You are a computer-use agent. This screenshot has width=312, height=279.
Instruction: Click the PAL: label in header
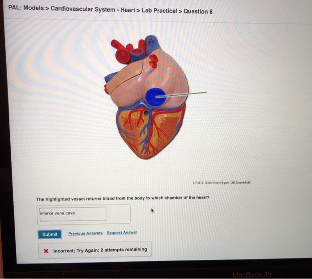click(15, 8)
